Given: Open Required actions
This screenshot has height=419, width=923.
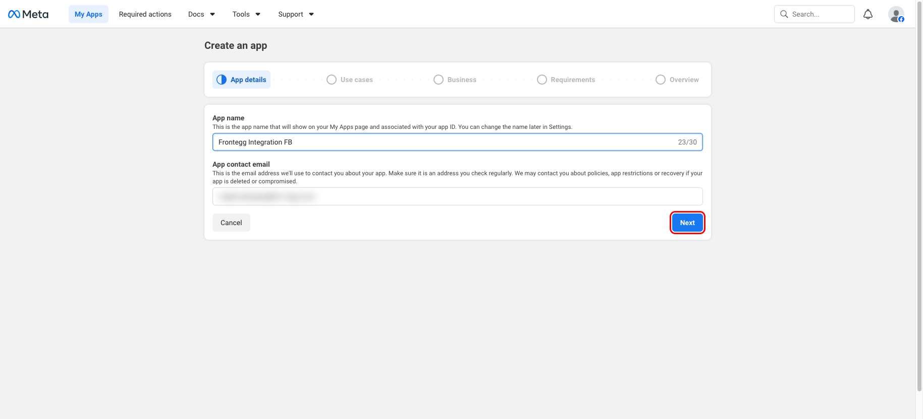Looking at the screenshot, I should (x=145, y=14).
